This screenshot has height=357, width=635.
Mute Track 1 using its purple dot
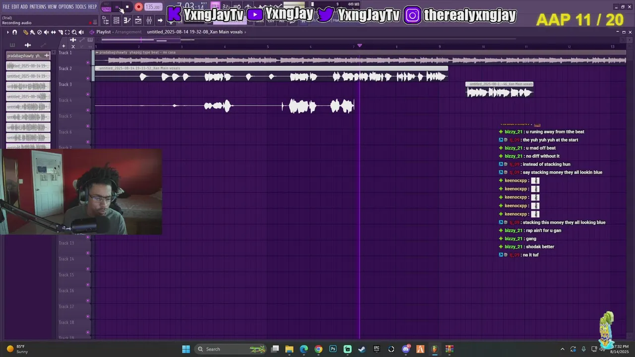point(88,62)
